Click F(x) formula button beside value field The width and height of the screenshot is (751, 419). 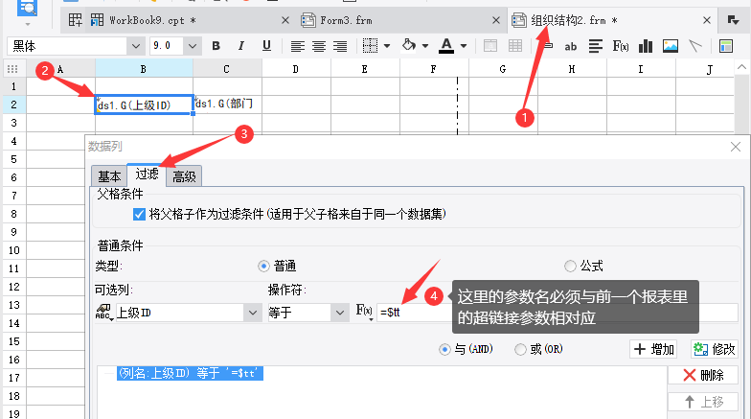point(364,313)
